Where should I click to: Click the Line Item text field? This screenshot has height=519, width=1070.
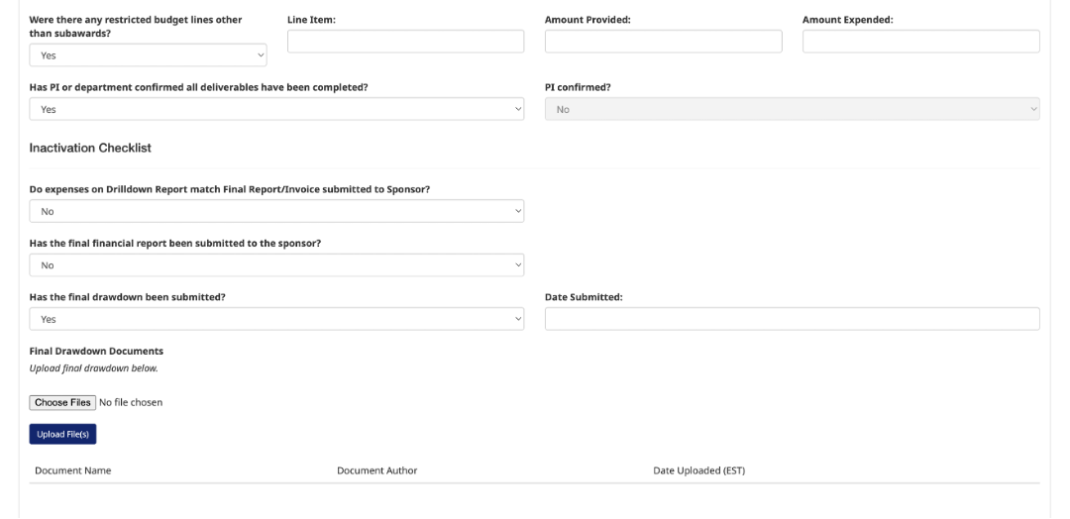pyautogui.click(x=405, y=42)
